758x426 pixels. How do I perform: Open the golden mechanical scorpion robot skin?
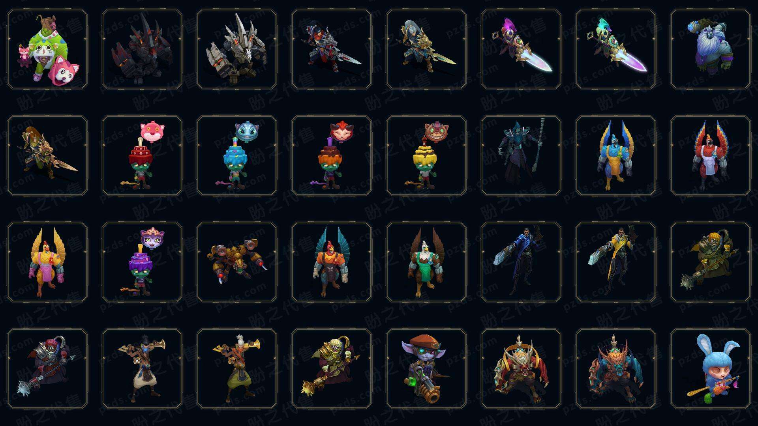[x=237, y=262]
